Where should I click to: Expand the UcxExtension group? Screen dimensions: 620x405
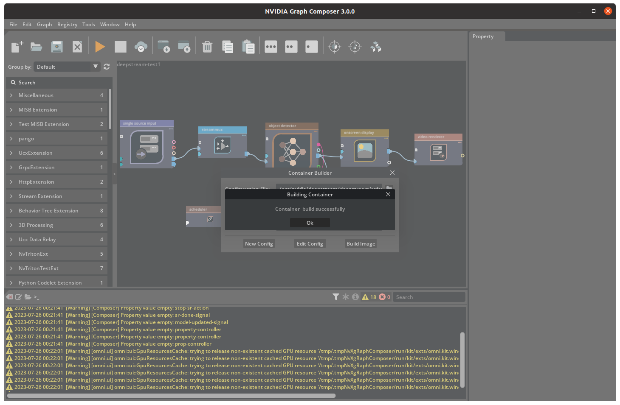[x=56, y=153]
